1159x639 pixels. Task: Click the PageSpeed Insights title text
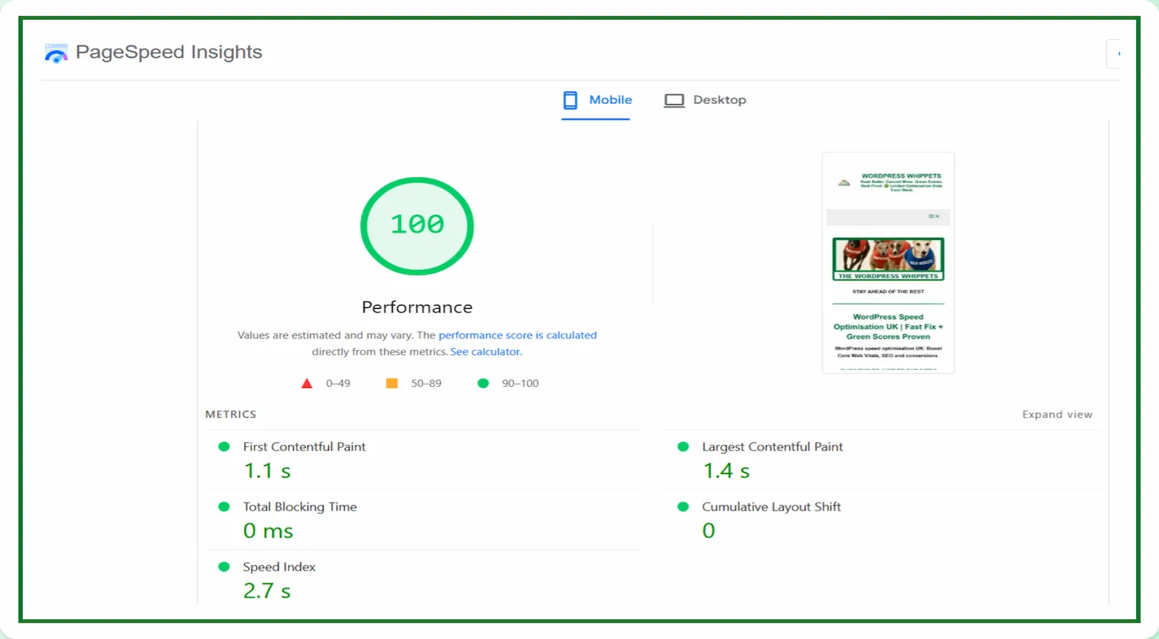169,52
